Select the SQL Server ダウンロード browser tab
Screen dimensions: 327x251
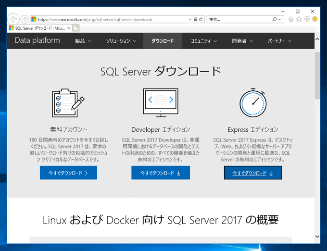click(x=39, y=28)
